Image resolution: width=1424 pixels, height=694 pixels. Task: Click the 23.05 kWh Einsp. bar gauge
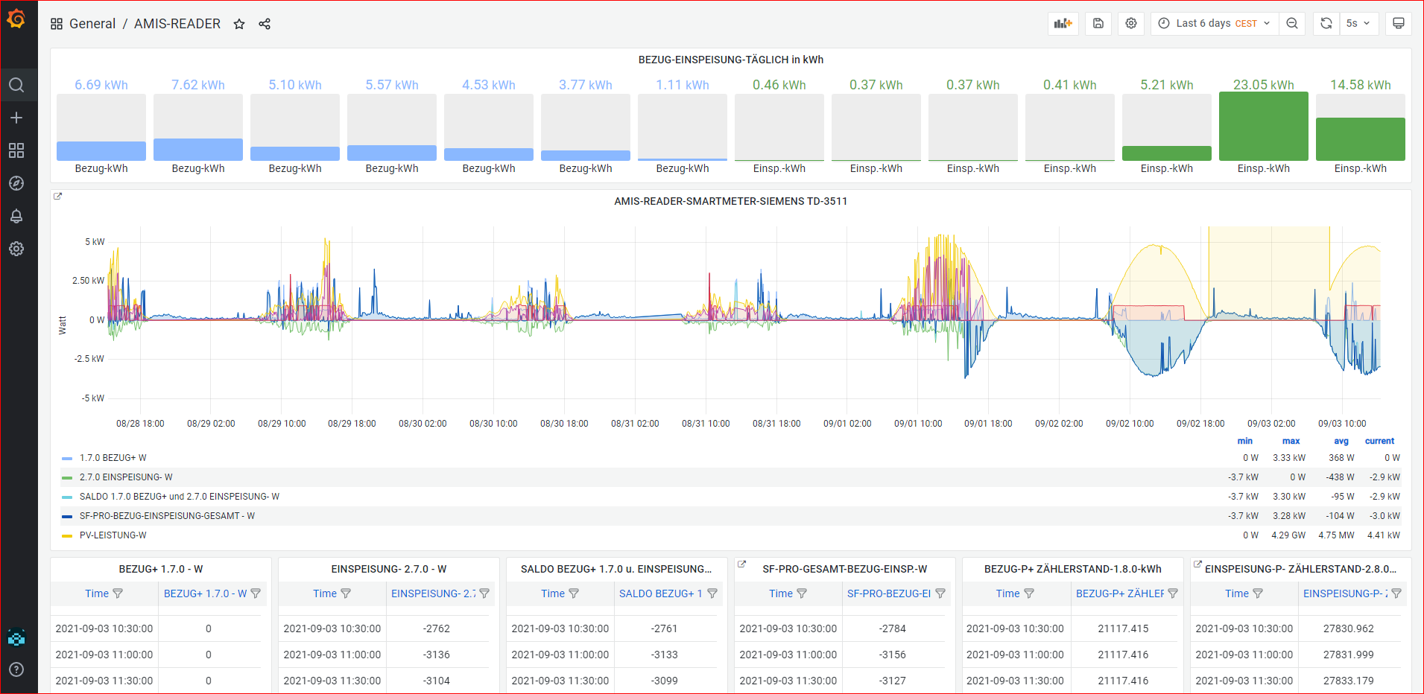pyautogui.click(x=1264, y=126)
